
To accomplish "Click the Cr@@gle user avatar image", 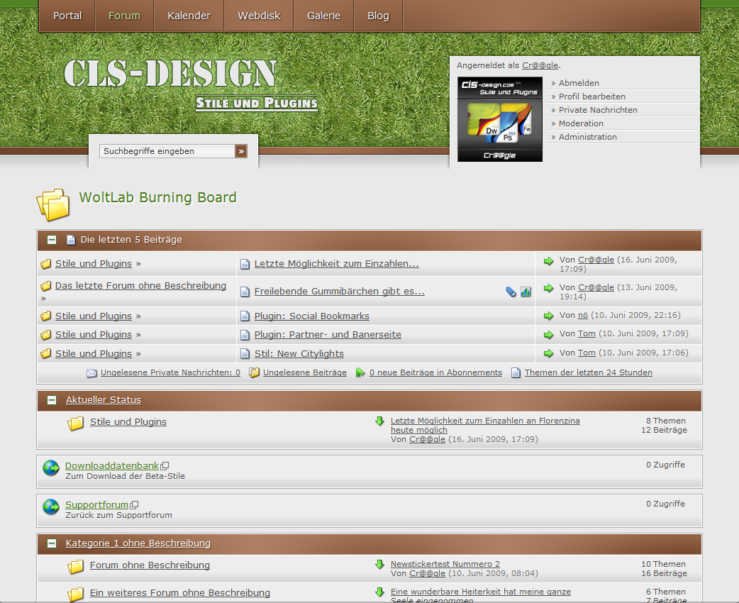I will point(499,119).
